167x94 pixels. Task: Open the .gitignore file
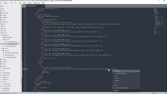(5, 77)
